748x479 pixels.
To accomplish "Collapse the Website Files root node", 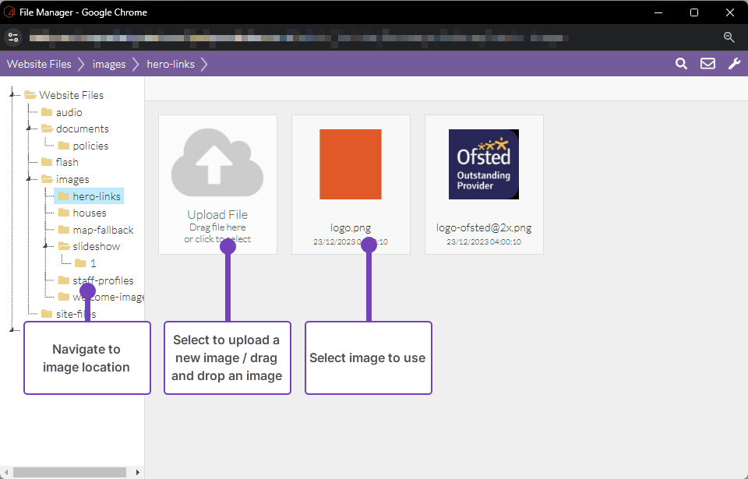I will pos(12,96).
